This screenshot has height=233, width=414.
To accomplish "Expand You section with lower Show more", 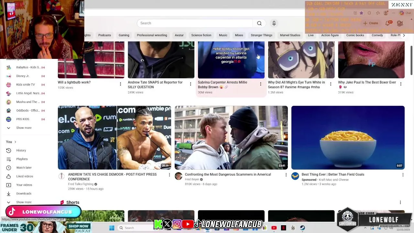I will pyautogui.click(x=24, y=202).
